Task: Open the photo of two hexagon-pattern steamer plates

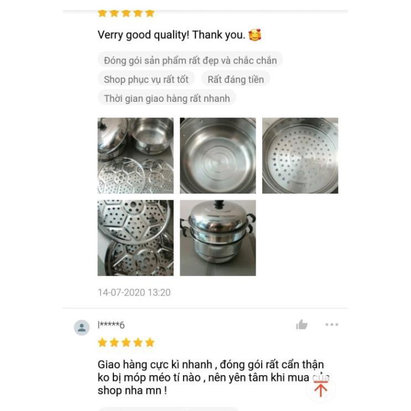Action: tap(136, 238)
